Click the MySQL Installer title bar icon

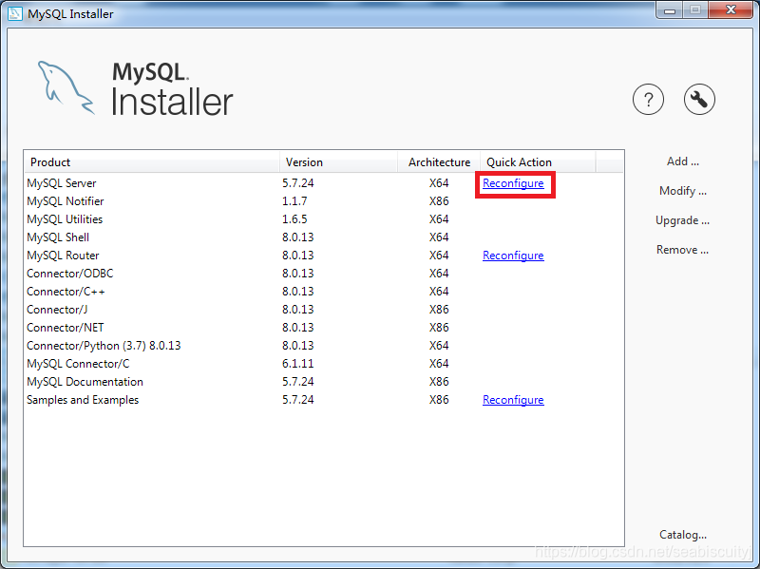(x=15, y=13)
